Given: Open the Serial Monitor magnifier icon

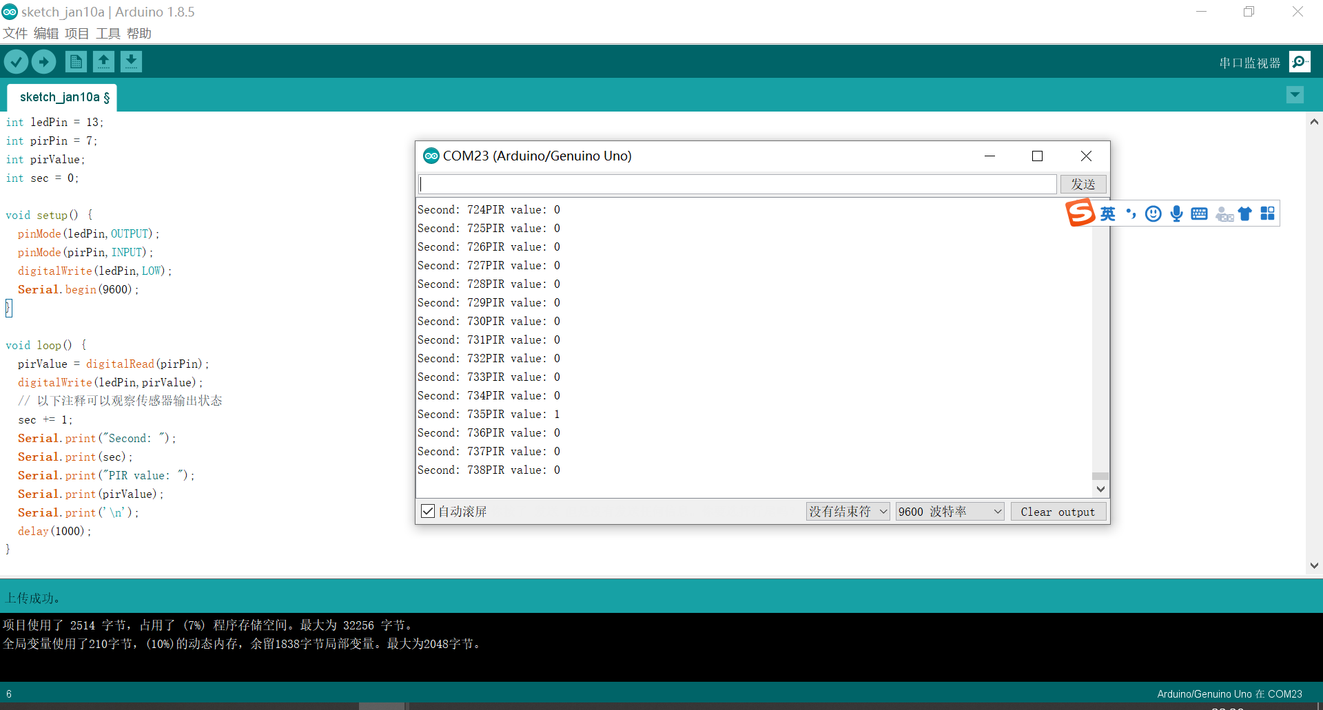Looking at the screenshot, I should pos(1300,62).
